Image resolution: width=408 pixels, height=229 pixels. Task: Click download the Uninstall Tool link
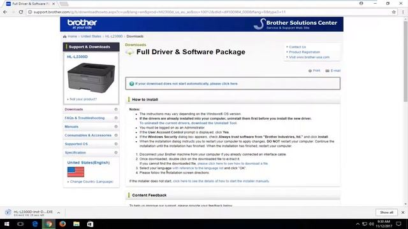point(214,123)
